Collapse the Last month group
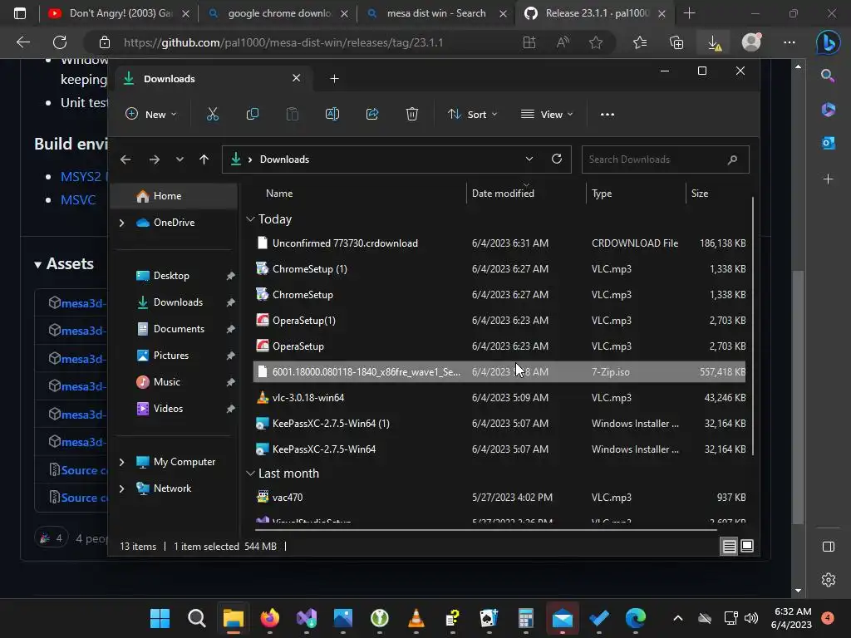 pos(250,474)
